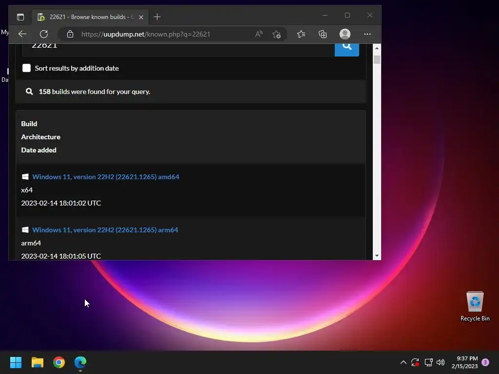This screenshot has height=374, width=499.
Task: Open the volume speaker tray icon
Action: 441,362
